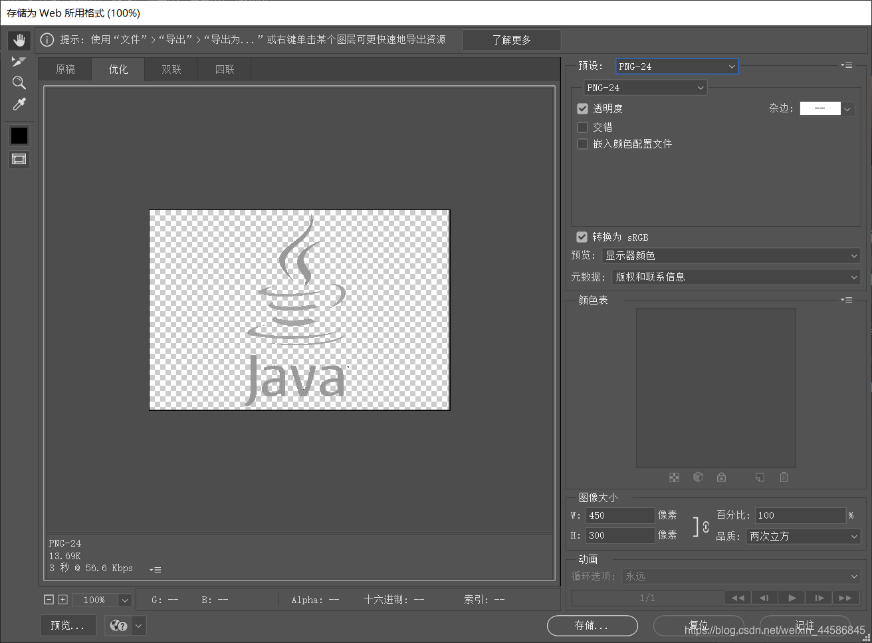Click the 13.69K file size text
Image resolution: width=872 pixels, height=643 pixels.
tap(64, 556)
